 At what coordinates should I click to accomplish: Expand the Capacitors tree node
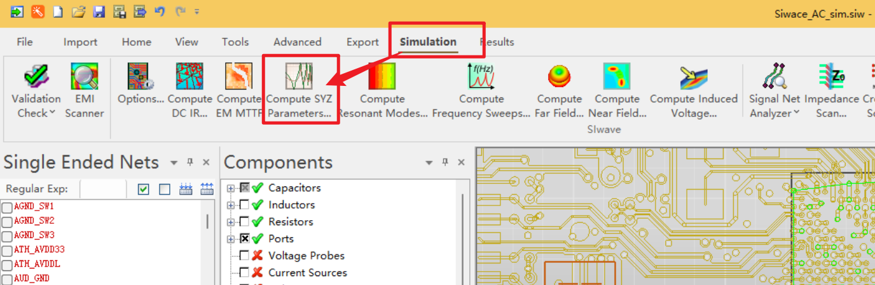pyautogui.click(x=231, y=188)
